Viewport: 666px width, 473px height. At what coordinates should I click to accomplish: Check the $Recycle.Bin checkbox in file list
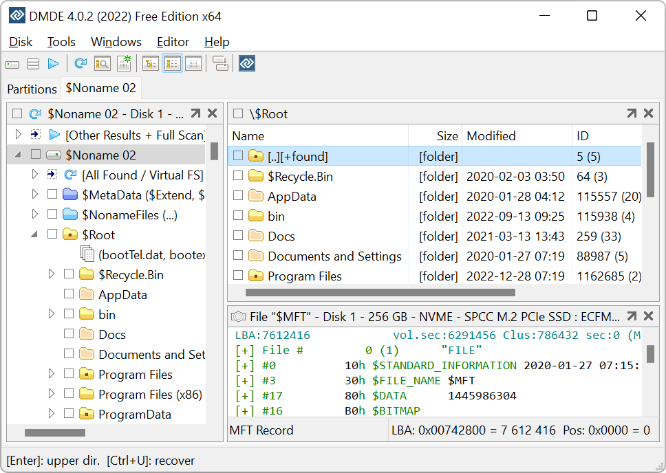click(x=238, y=177)
